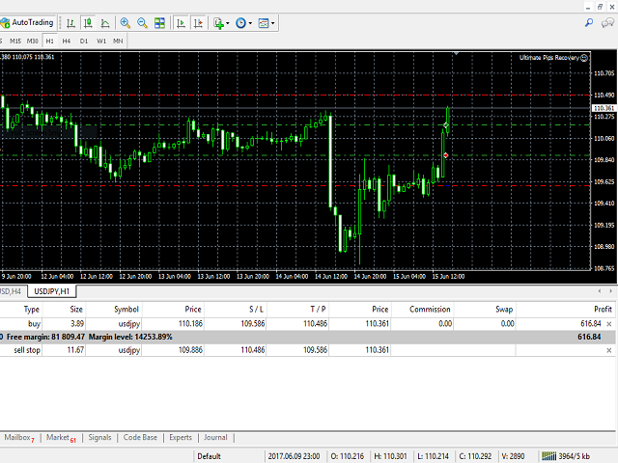Screen dimensions: 618x463
Task: Close the usdjpy buy position
Action: click(607, 323)
